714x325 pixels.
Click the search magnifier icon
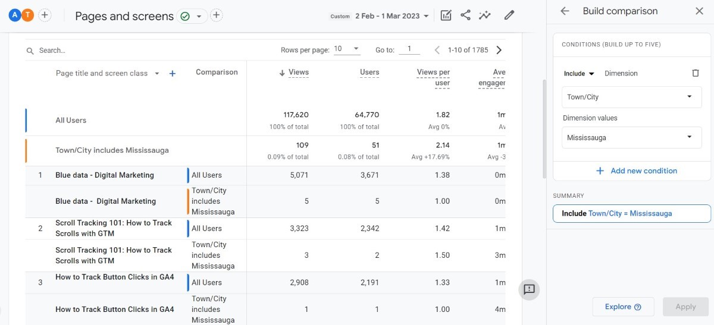(30, 51)
